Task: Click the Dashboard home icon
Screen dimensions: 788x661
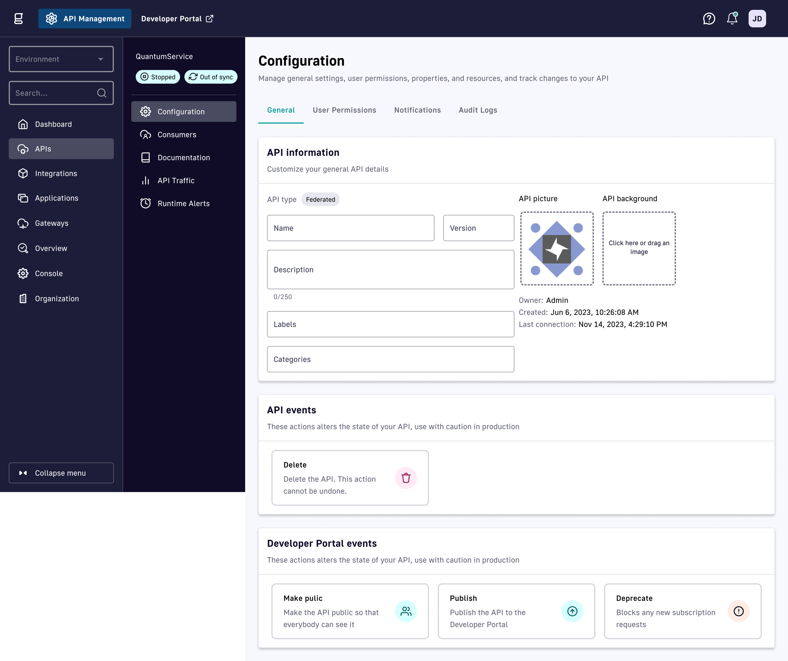Action: [23, 124]
